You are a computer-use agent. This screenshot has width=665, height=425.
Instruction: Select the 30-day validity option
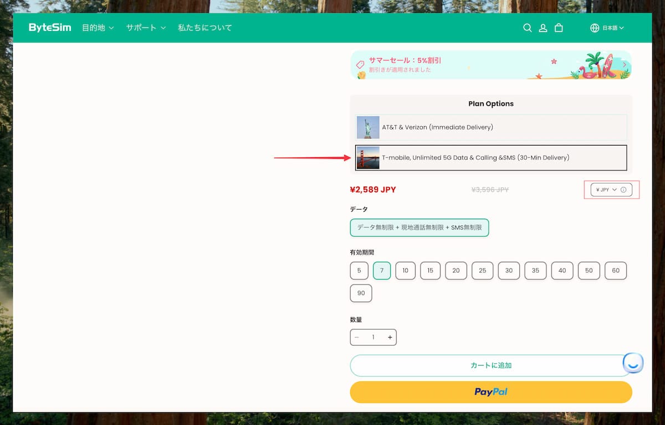coord(509,271)
